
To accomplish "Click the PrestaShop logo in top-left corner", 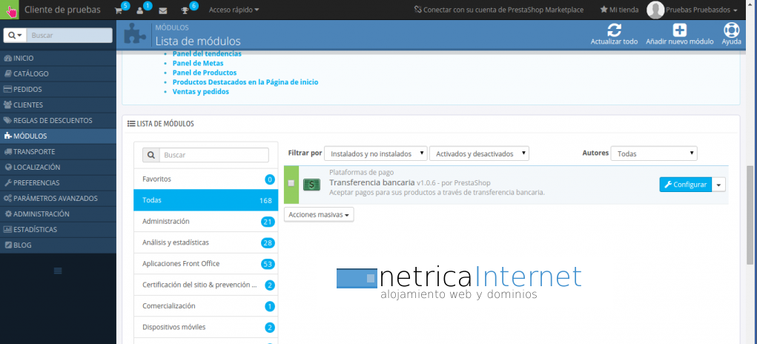I will (10, 10).
